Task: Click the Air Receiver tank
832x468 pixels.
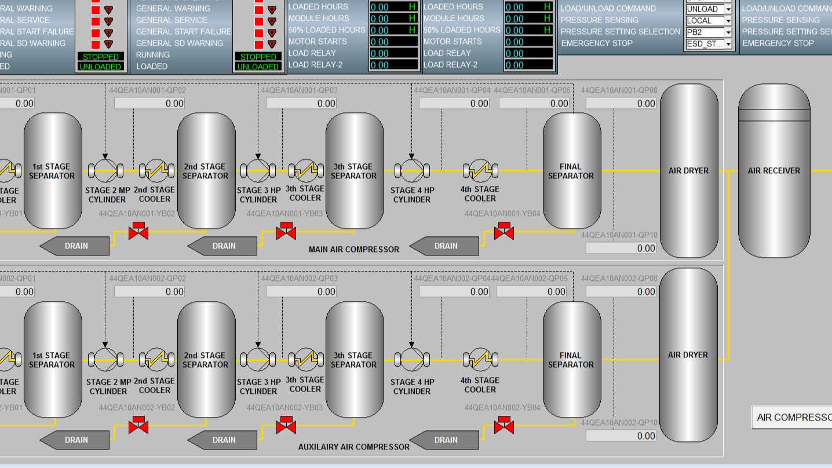Action: pyautogui.click(x=773, y=171)
